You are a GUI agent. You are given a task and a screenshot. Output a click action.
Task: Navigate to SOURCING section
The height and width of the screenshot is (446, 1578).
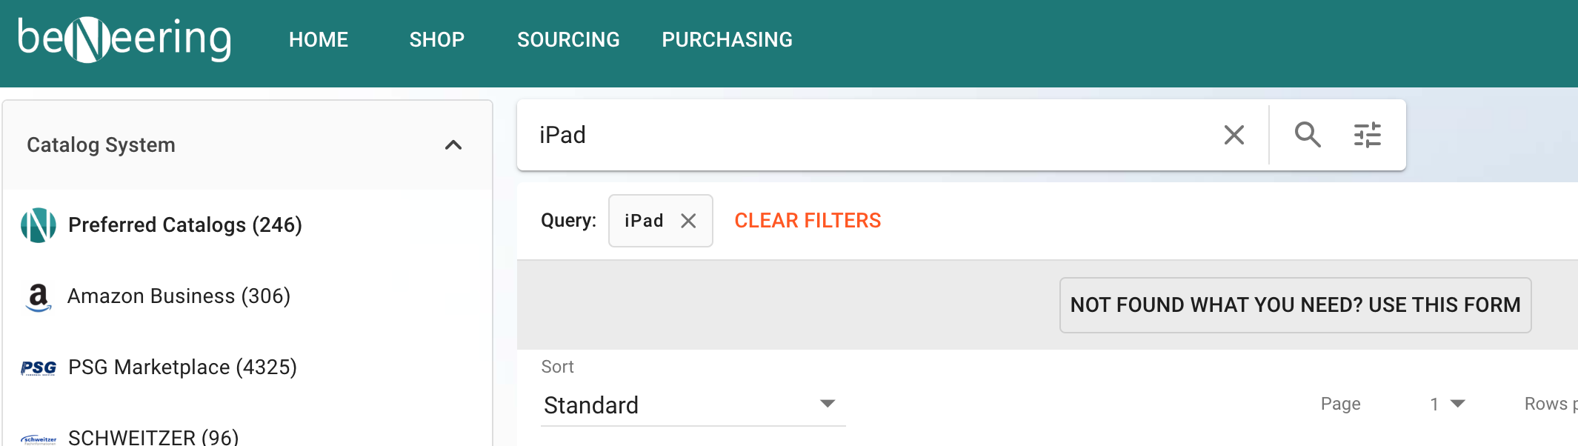(x=568, y=40)
